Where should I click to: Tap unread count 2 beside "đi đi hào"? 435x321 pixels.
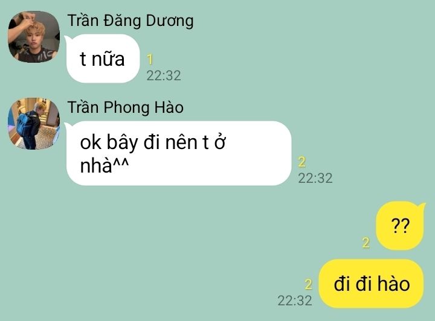click(308, 284)
